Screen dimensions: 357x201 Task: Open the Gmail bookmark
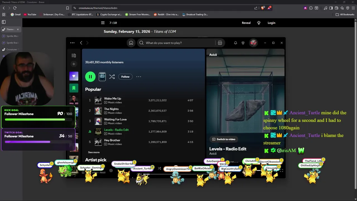point(16,15)
